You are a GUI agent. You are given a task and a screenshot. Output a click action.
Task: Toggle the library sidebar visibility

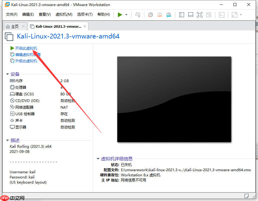(x=181, y=14)
